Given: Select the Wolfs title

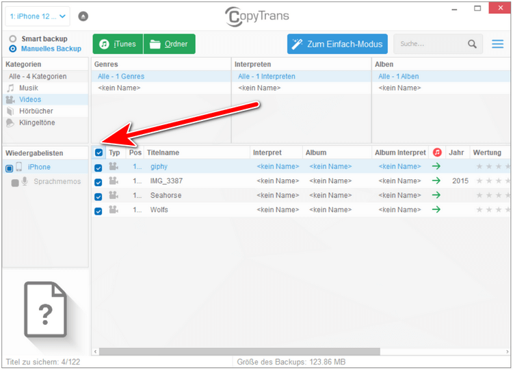Looking at the screenshot, I should coord(159,210).
